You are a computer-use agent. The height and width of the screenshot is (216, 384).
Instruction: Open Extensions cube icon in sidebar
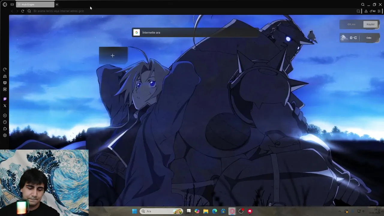pos(5,129)
